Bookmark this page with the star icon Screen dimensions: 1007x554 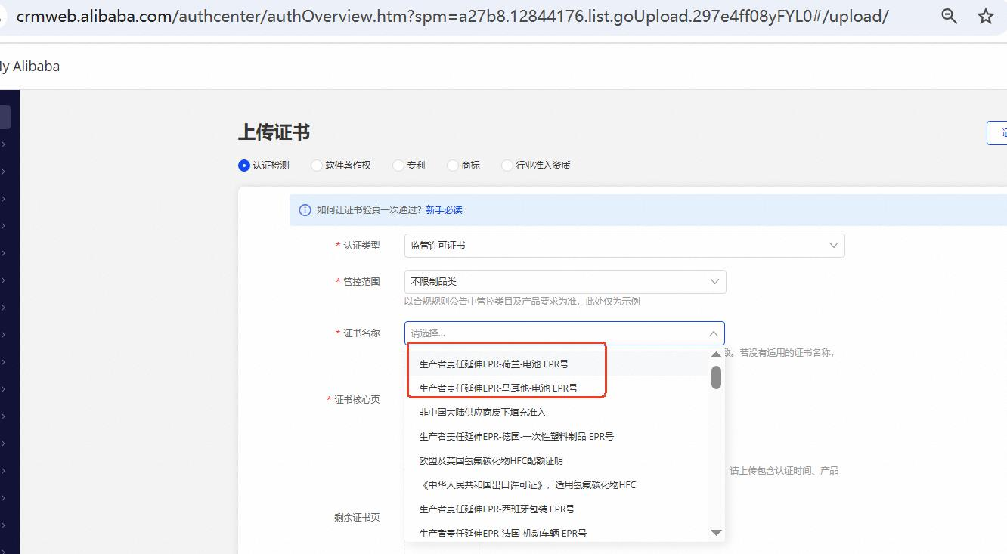coord(986,16)
